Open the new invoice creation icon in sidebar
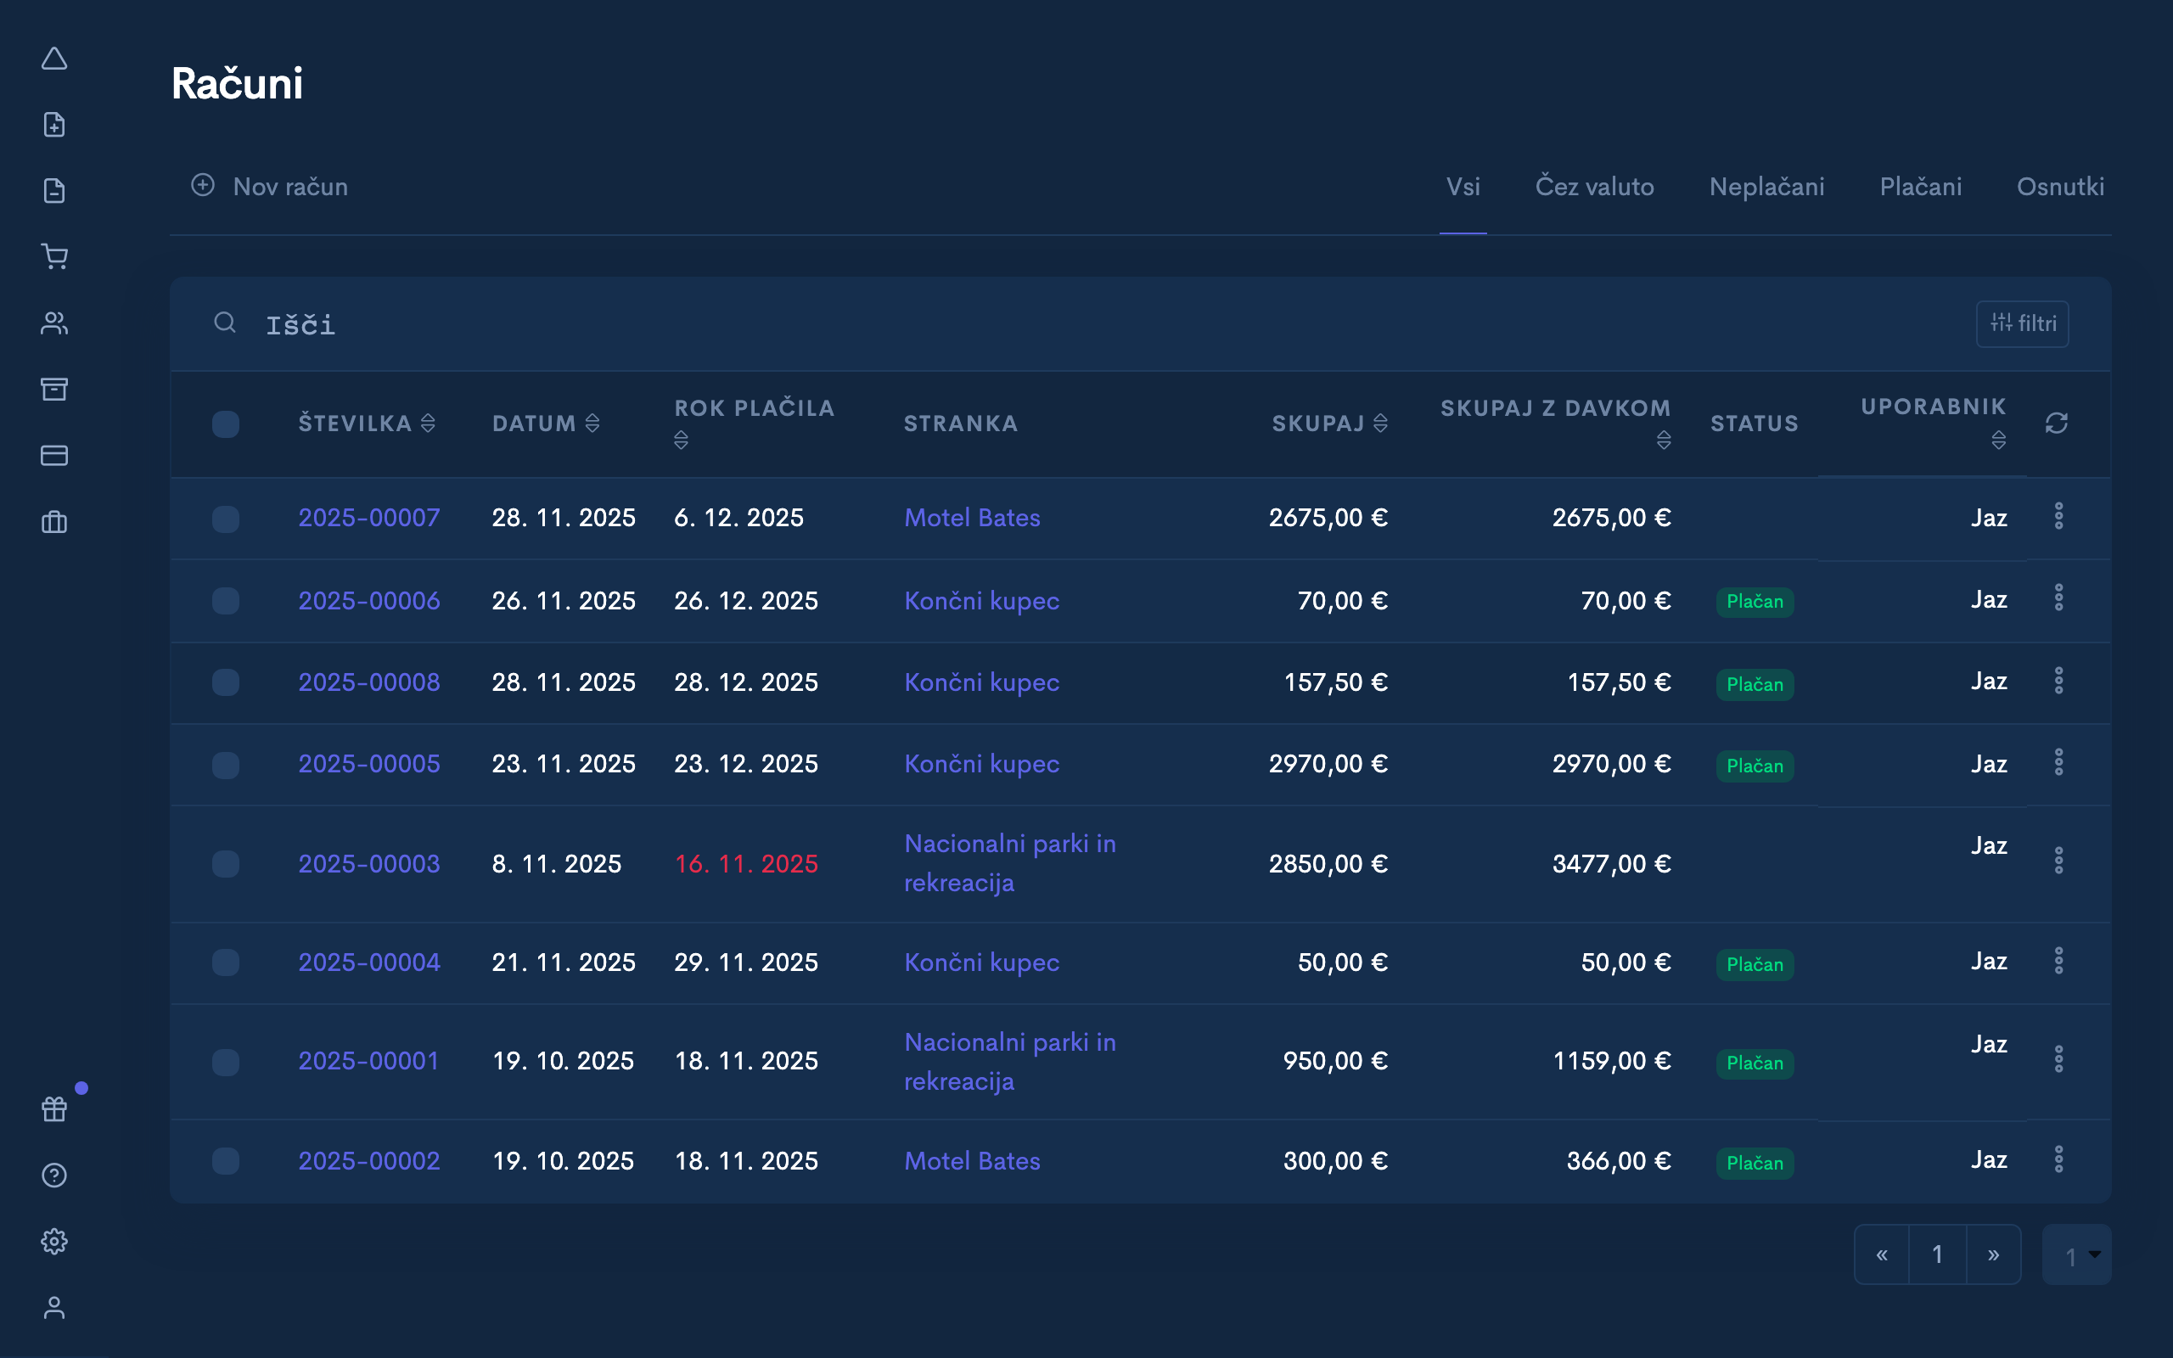The image size is (2173, 1358). (55, 124)
